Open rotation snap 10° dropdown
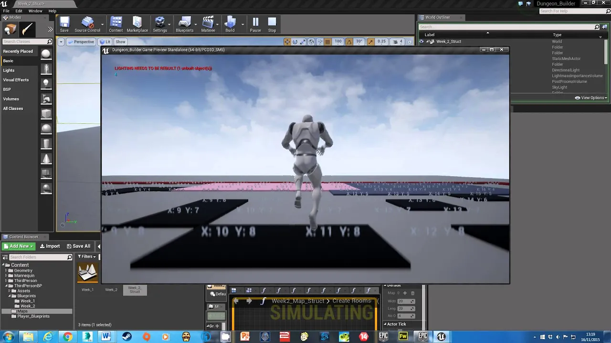This screenshot has width=611, height=343. [359, 42]
